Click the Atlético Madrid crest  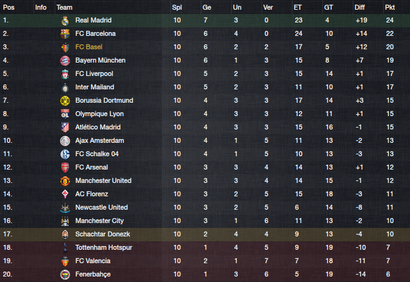point(65,127)
